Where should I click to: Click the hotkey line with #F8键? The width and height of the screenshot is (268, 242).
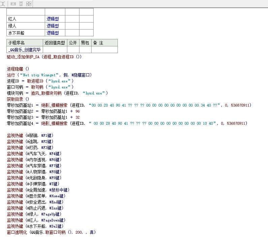34,172
